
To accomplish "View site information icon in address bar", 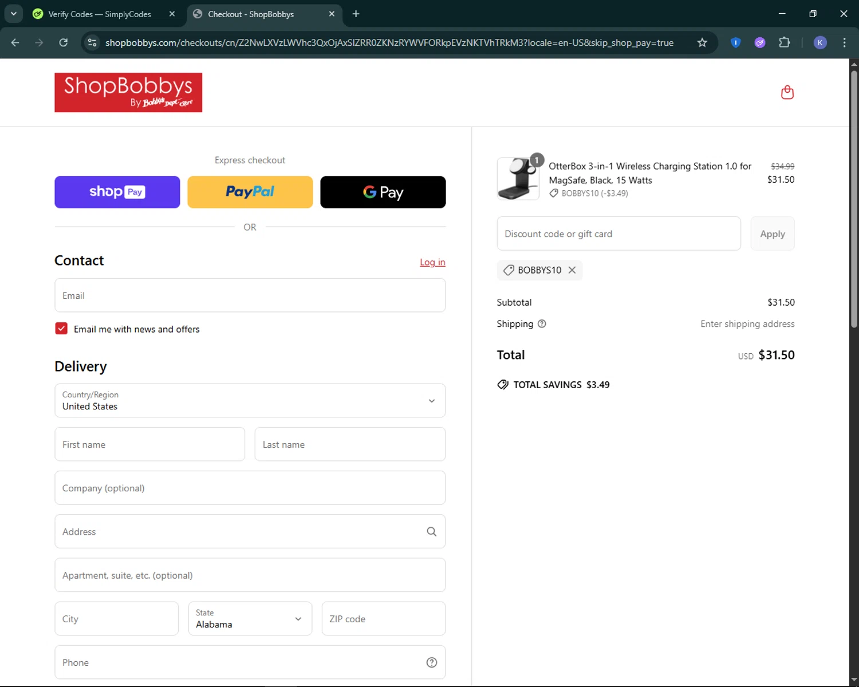I will (92, 42).
